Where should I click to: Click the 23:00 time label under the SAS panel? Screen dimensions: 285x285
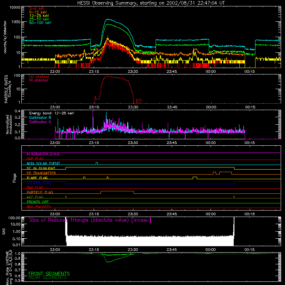coord(55,250)
